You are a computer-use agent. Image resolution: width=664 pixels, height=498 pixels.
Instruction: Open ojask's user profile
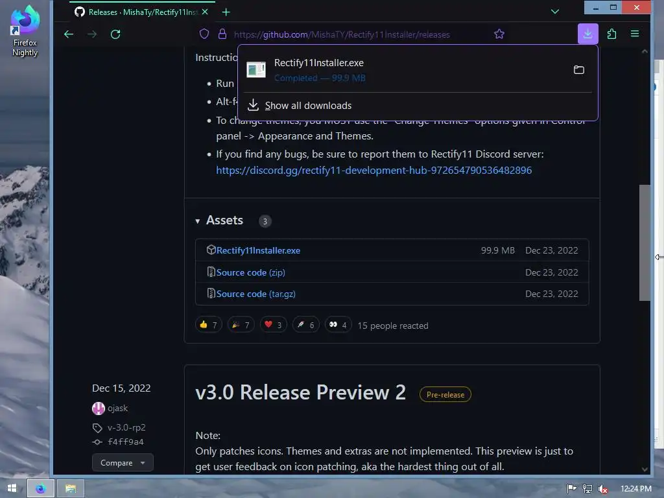[x=118, y=409]
